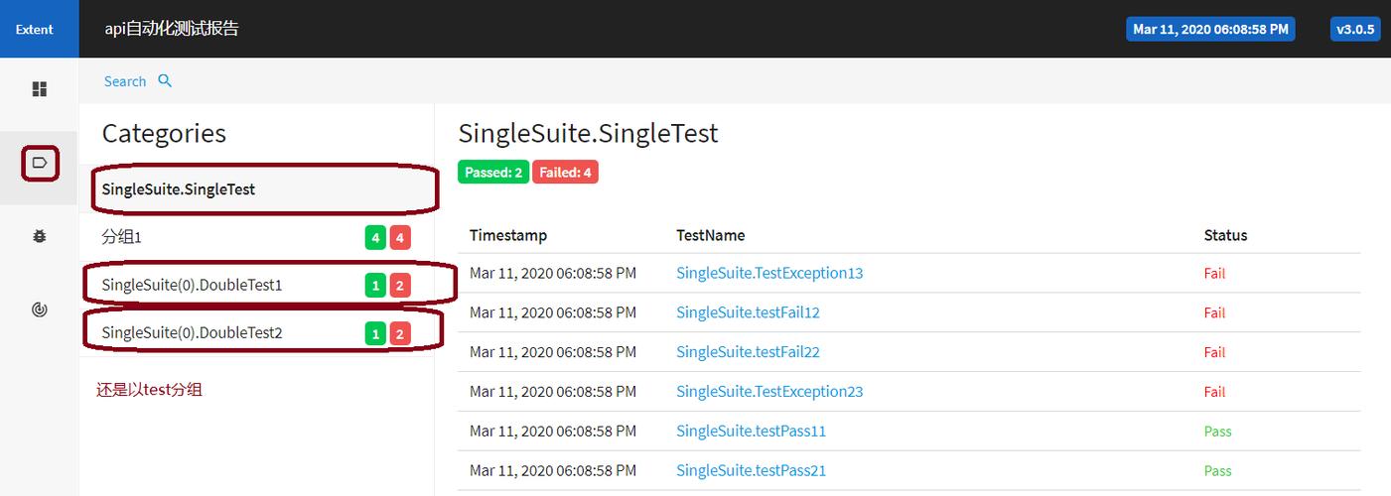
Task: Open the dashboard grid view icon
Action: pos(40,89)
